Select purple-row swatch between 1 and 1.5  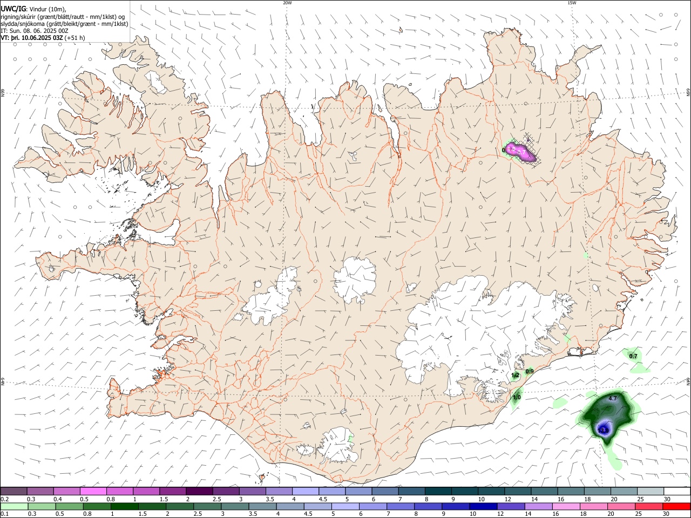point(146,491)
